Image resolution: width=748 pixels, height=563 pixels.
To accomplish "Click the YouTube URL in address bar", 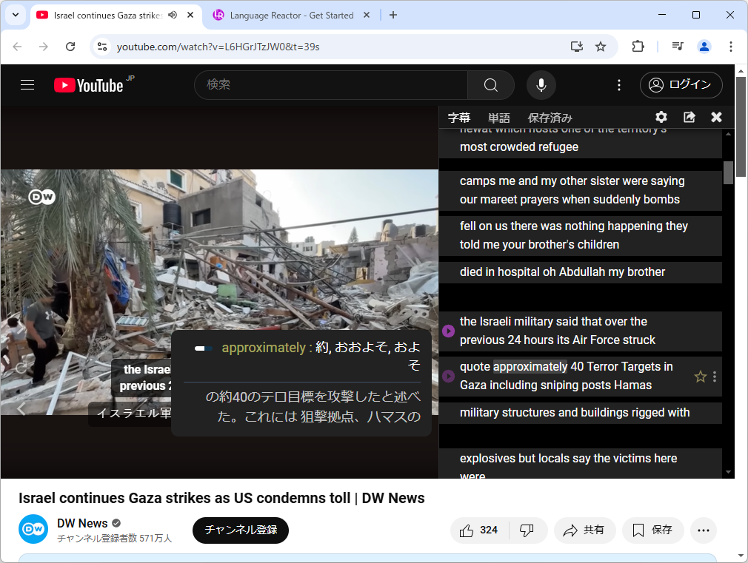I will click(218, 47).
